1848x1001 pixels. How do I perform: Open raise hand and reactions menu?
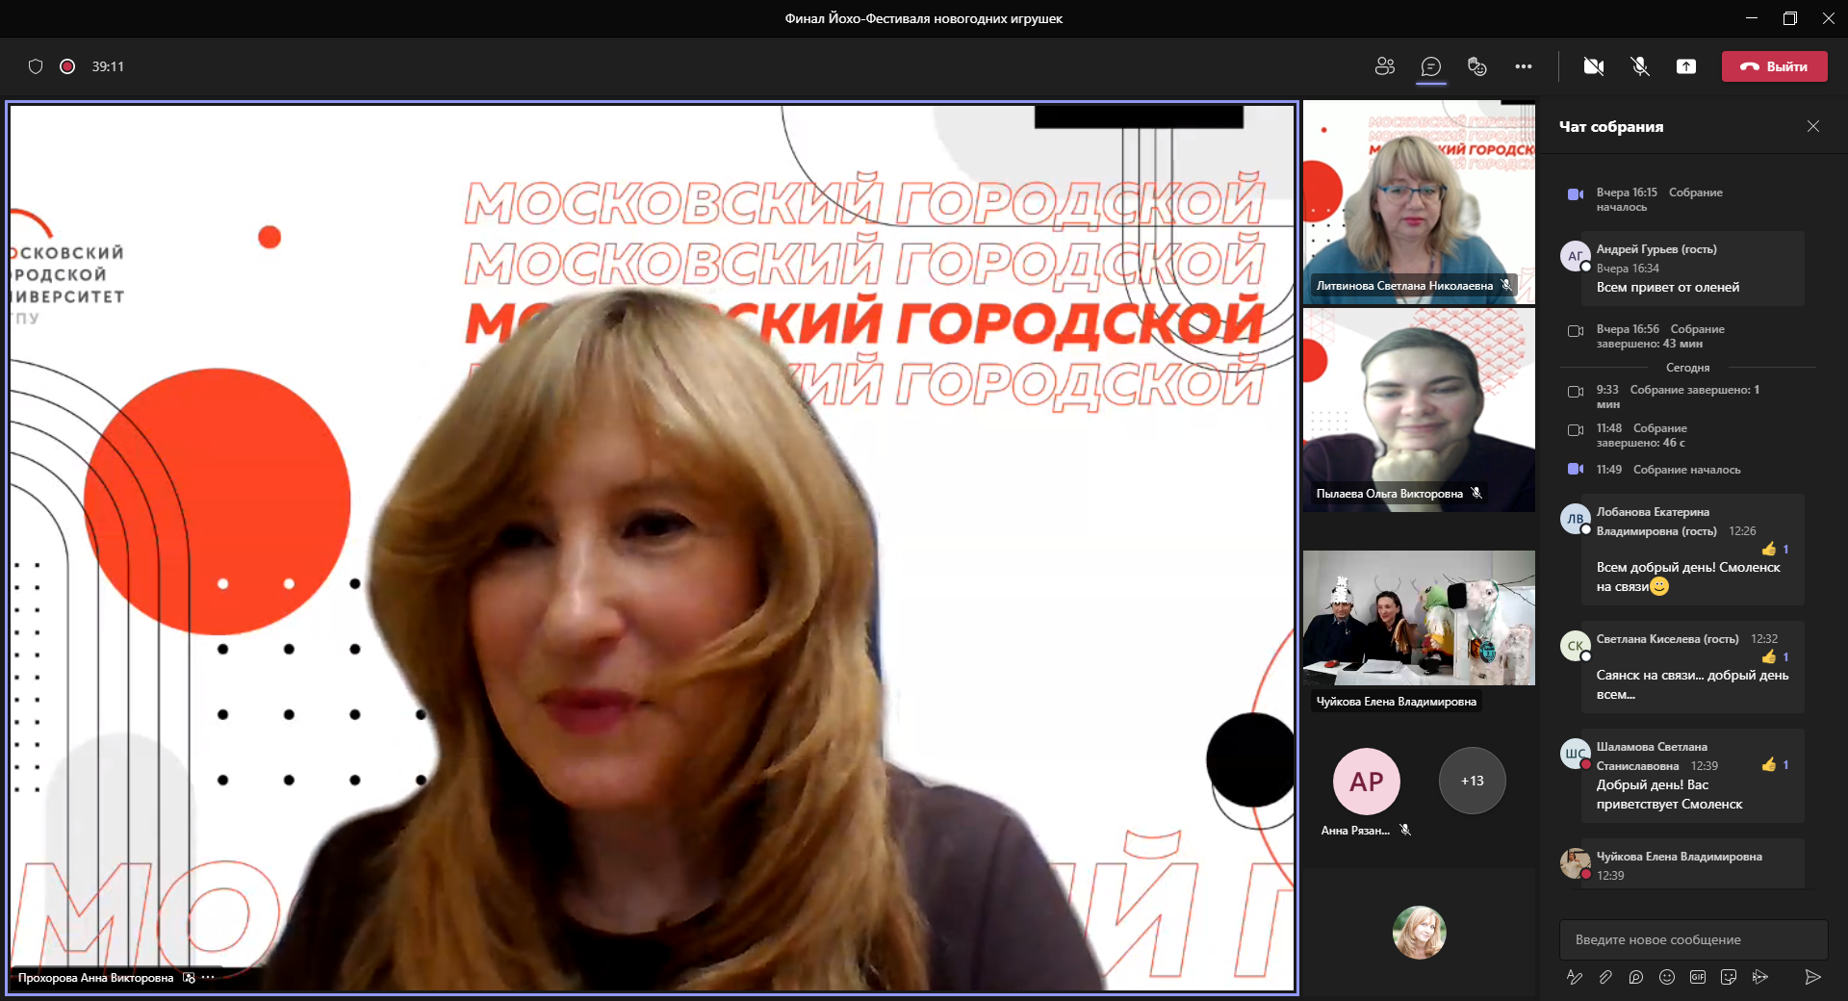tap(1476, 66)
